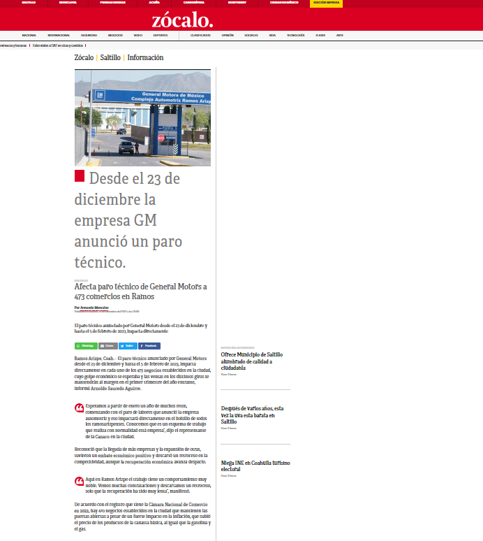Click the large quote 'Desde el 23 de diciembre'
The height and width of the screenshot is (541, 483).
tap(128, 220)
